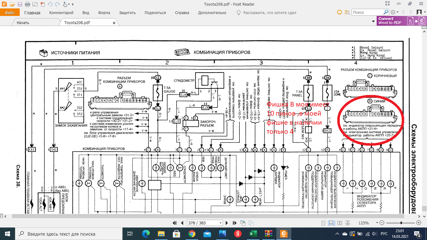The image size is (427, 240).
Task: Click the Print icon in quick access toolbar
Action: coord(27,4)
